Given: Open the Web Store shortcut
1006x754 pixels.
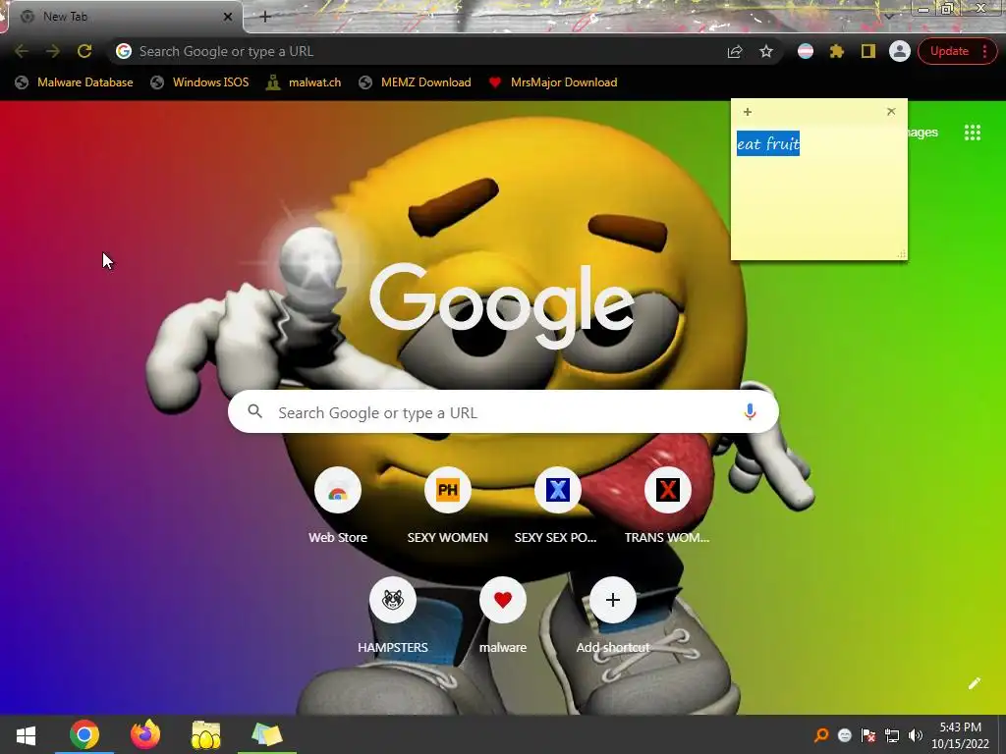Looking at the screenshot, I should point(338,507).
